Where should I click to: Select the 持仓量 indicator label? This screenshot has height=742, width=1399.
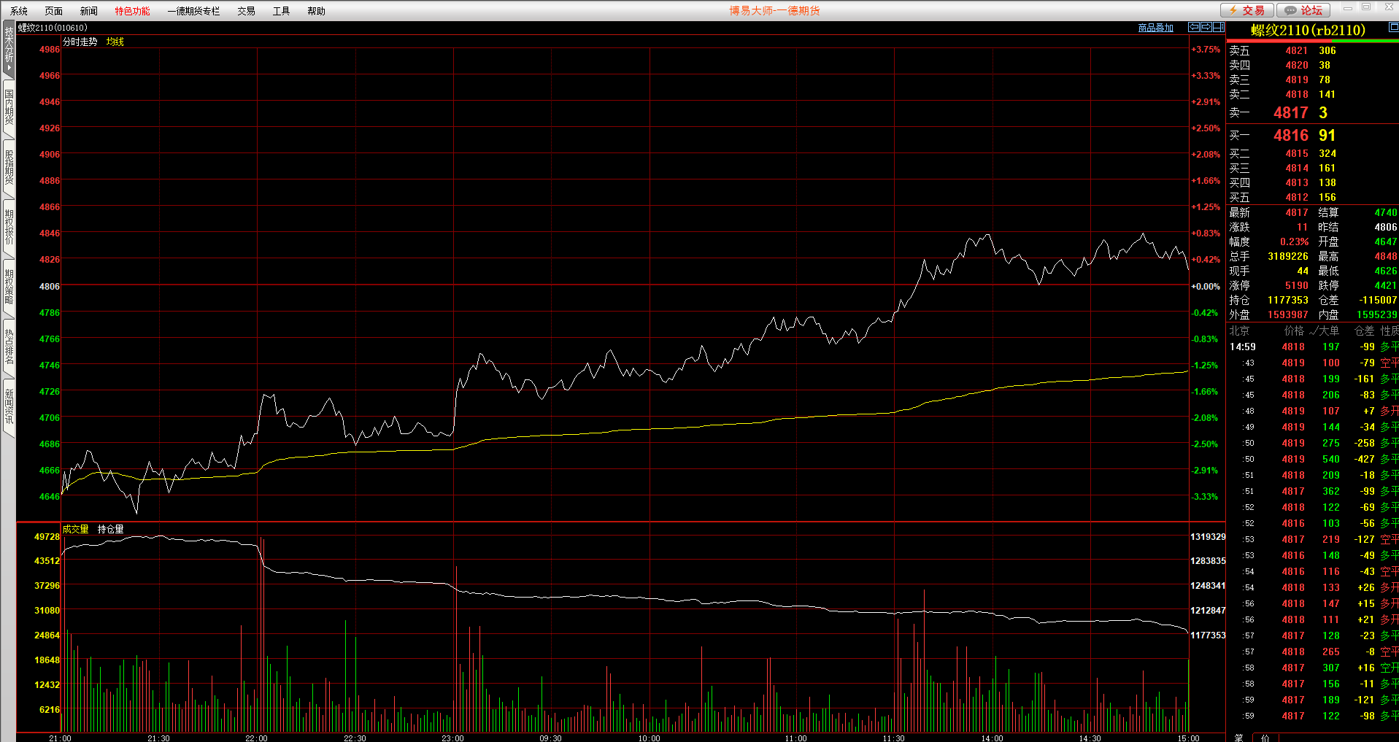(x=110, y=529)
